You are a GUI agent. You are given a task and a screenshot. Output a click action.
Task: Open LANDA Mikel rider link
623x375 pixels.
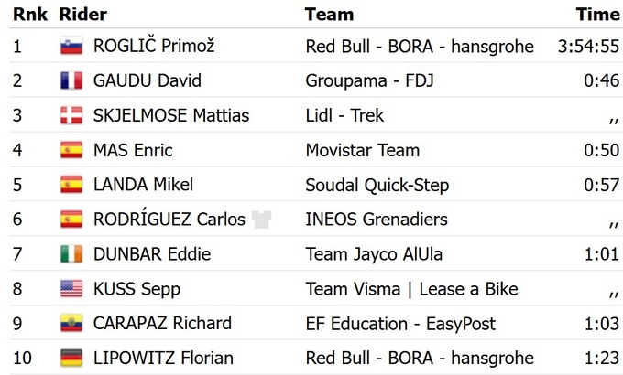(x=143, y=185)
